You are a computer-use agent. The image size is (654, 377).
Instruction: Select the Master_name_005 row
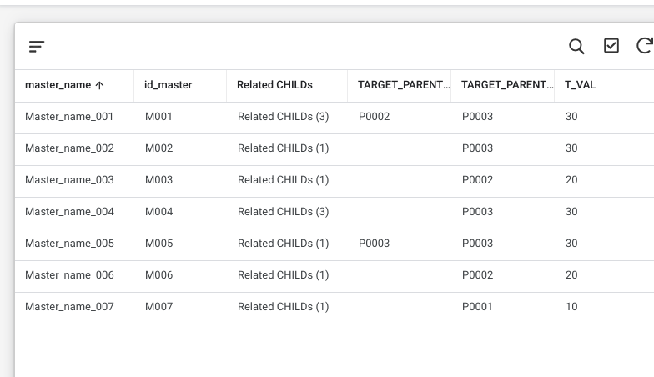click(x=334, y=245)
